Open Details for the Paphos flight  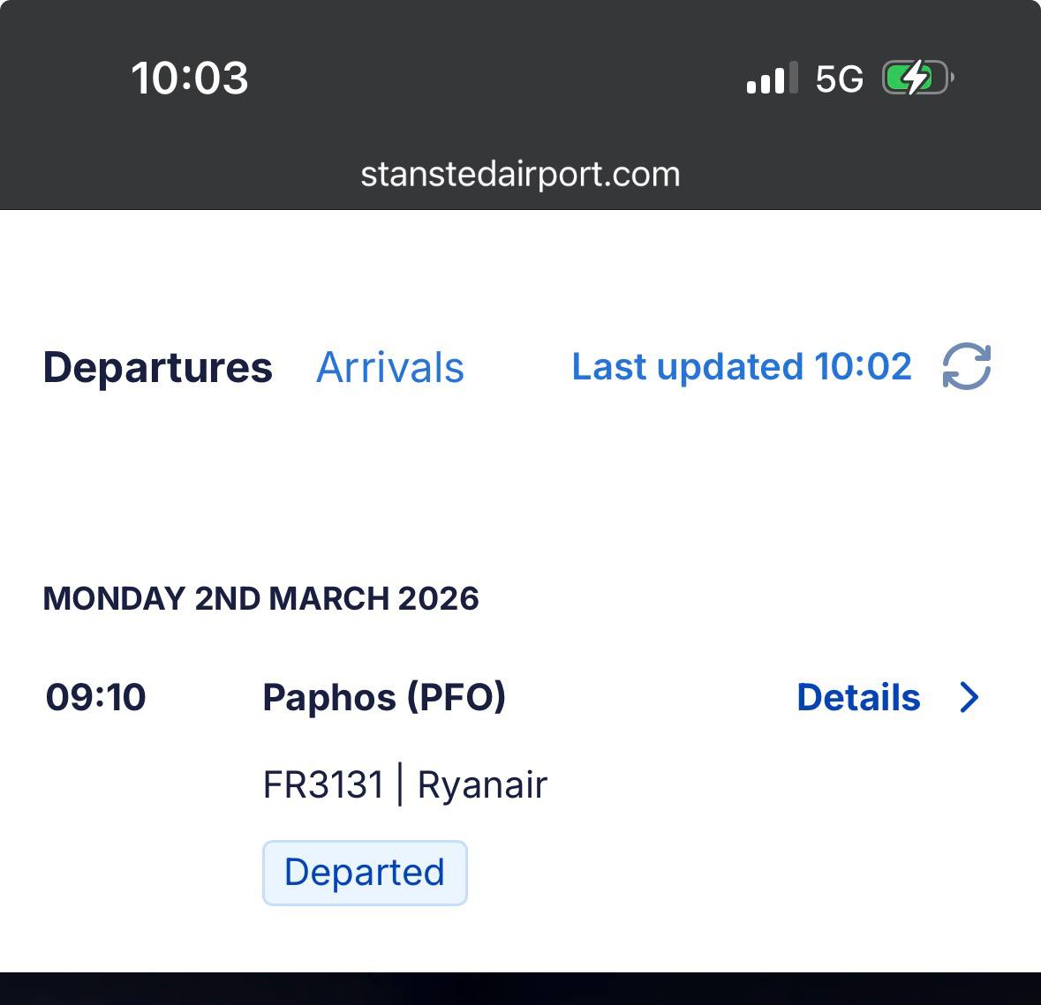(858, 697)
